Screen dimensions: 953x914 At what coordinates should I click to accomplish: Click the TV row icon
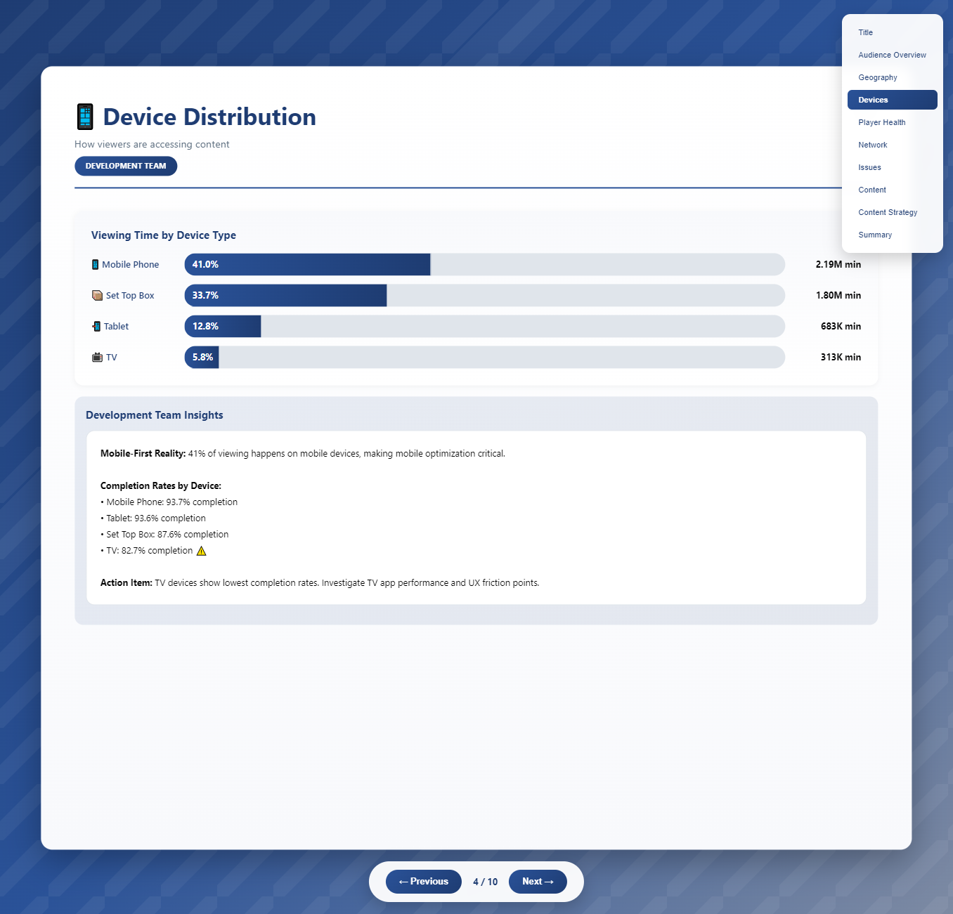pyautogui.click(x=97, y=358)
